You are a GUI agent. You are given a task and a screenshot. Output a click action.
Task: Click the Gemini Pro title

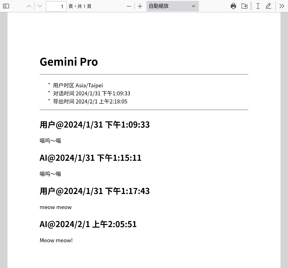tap(69, 62)
